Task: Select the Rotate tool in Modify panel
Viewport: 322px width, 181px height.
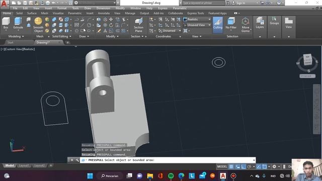Action: (111, 25)
